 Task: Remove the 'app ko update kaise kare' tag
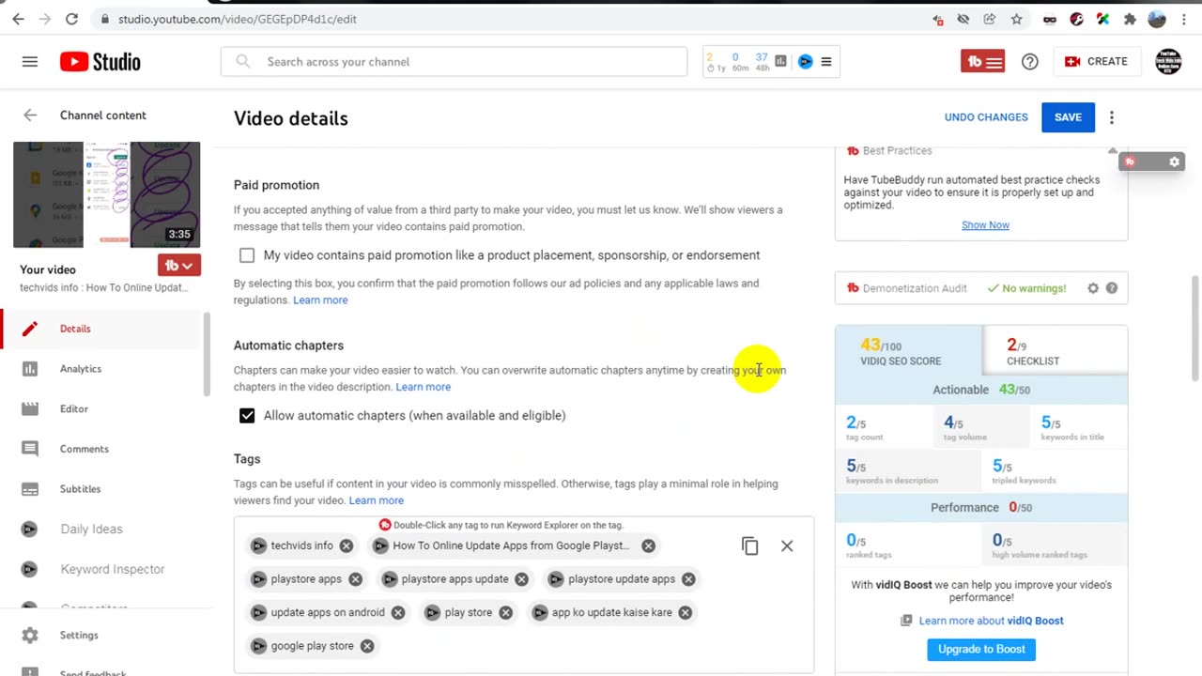click(x=686, y=612)
